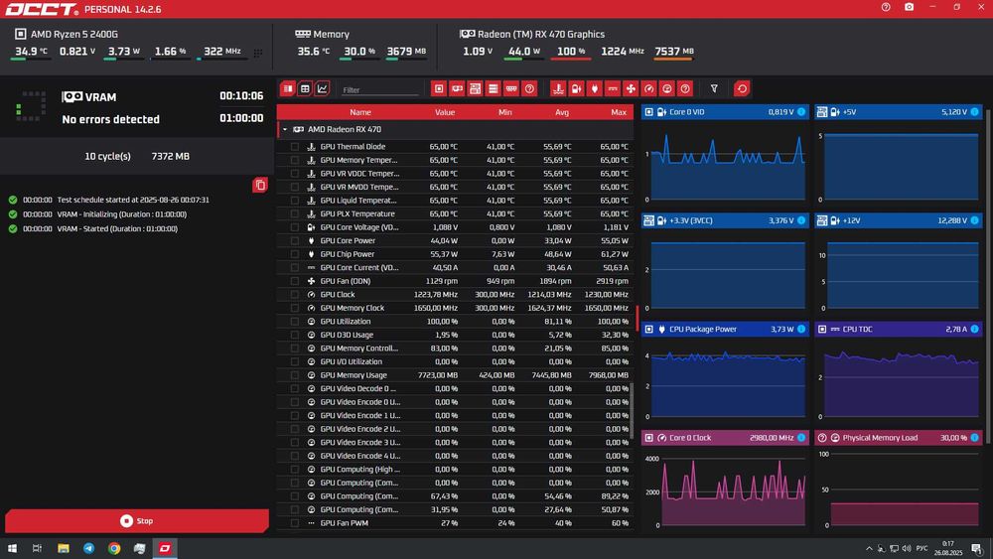Open +5V graph info icon
Viewport: 993px width, 559px height.
tap(975, 112)
